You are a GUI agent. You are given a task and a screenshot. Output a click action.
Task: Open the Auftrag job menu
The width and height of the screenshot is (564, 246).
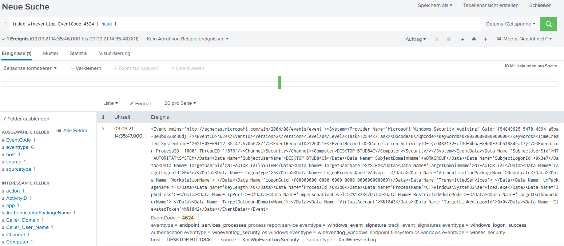[x=416, y=39]
